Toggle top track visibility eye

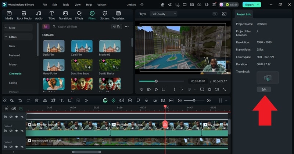(17, 117)
